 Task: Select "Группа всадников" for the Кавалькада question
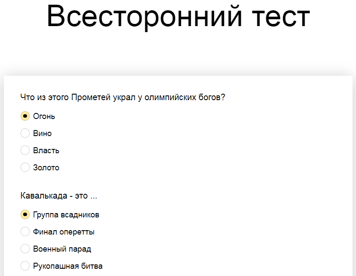pos(25,214)
